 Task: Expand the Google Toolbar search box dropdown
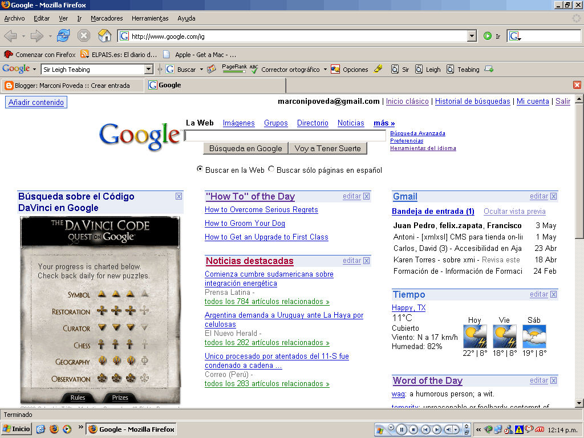click(149, 69)
